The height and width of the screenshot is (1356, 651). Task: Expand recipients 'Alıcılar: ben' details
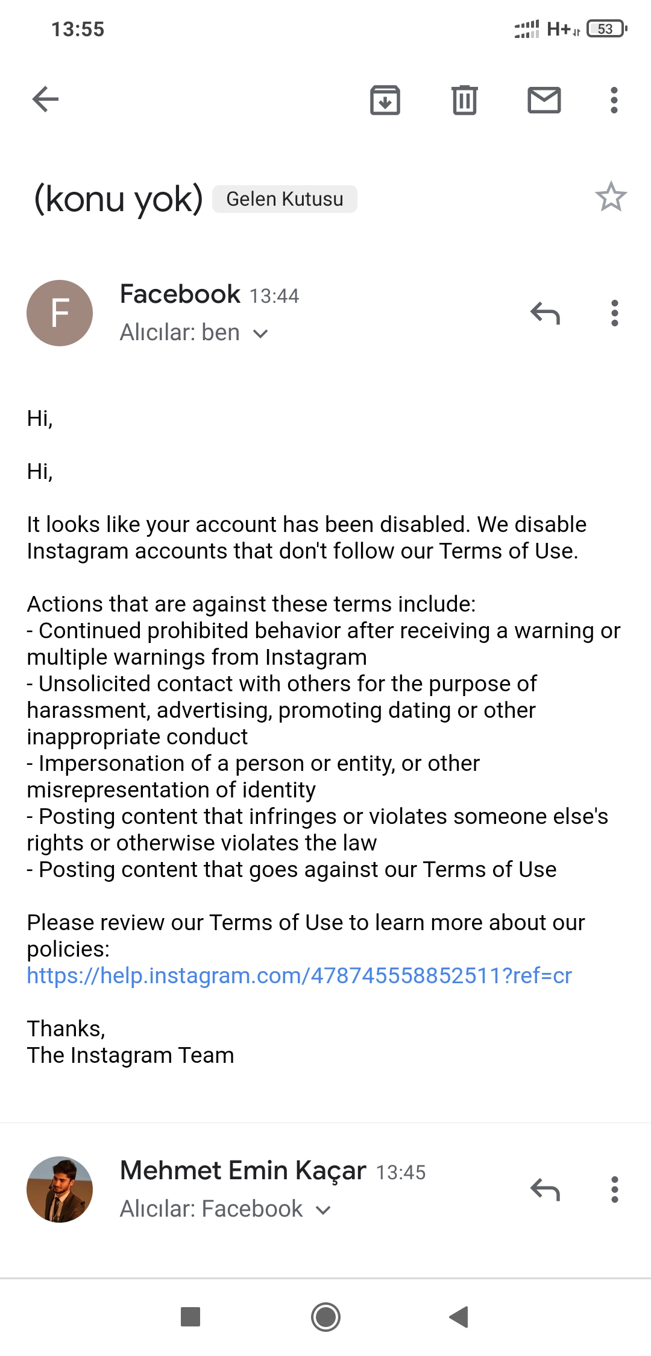pyautogui.click(x=194, y=333)
